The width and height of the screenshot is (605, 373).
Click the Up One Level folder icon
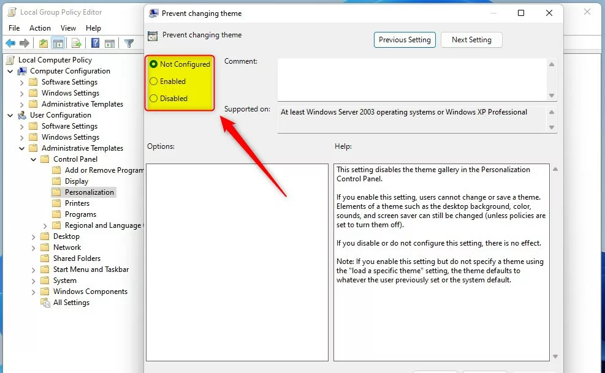coord(44,43)
